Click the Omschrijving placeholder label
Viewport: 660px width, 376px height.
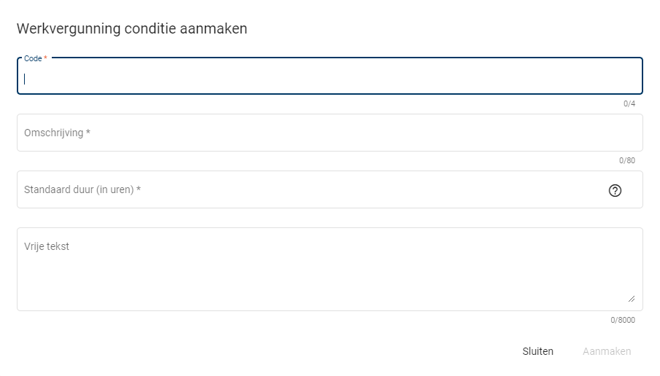point(54,133)
